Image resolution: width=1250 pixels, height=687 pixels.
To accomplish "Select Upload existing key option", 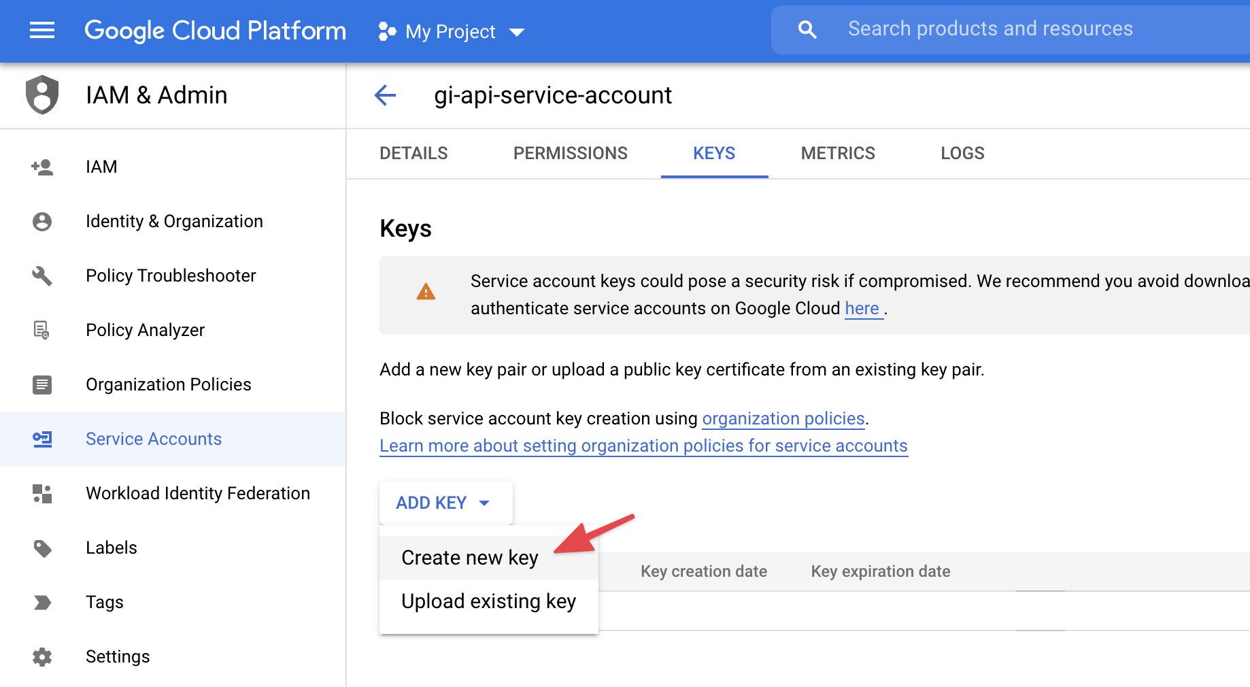I will pyautogui.click(x=489, y=601).
